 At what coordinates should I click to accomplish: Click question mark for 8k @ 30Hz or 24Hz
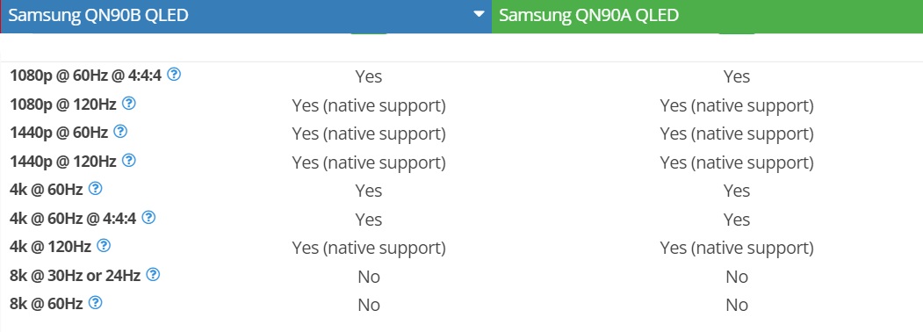[x=153, y=274]
